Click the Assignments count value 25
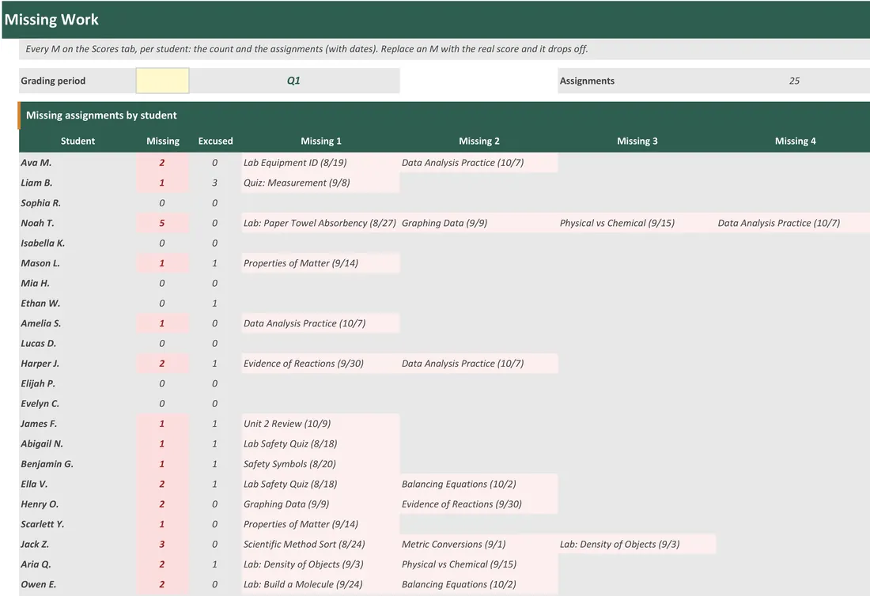The image size is (870, 596). click(794, 81)
